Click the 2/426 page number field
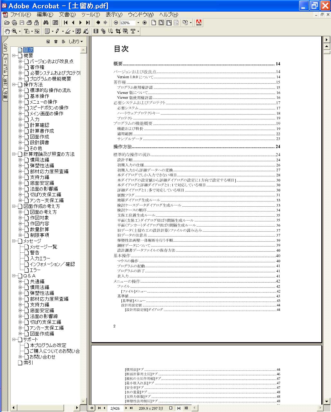 point(115,408)
